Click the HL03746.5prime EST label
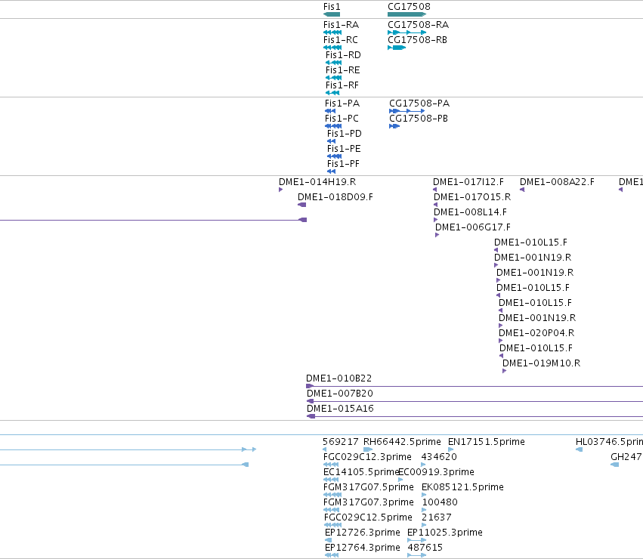The height and width of the screenshot is (559, 643). (x=609, y=442)
